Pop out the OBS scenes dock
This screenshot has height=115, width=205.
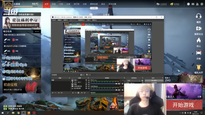point(69,78)
